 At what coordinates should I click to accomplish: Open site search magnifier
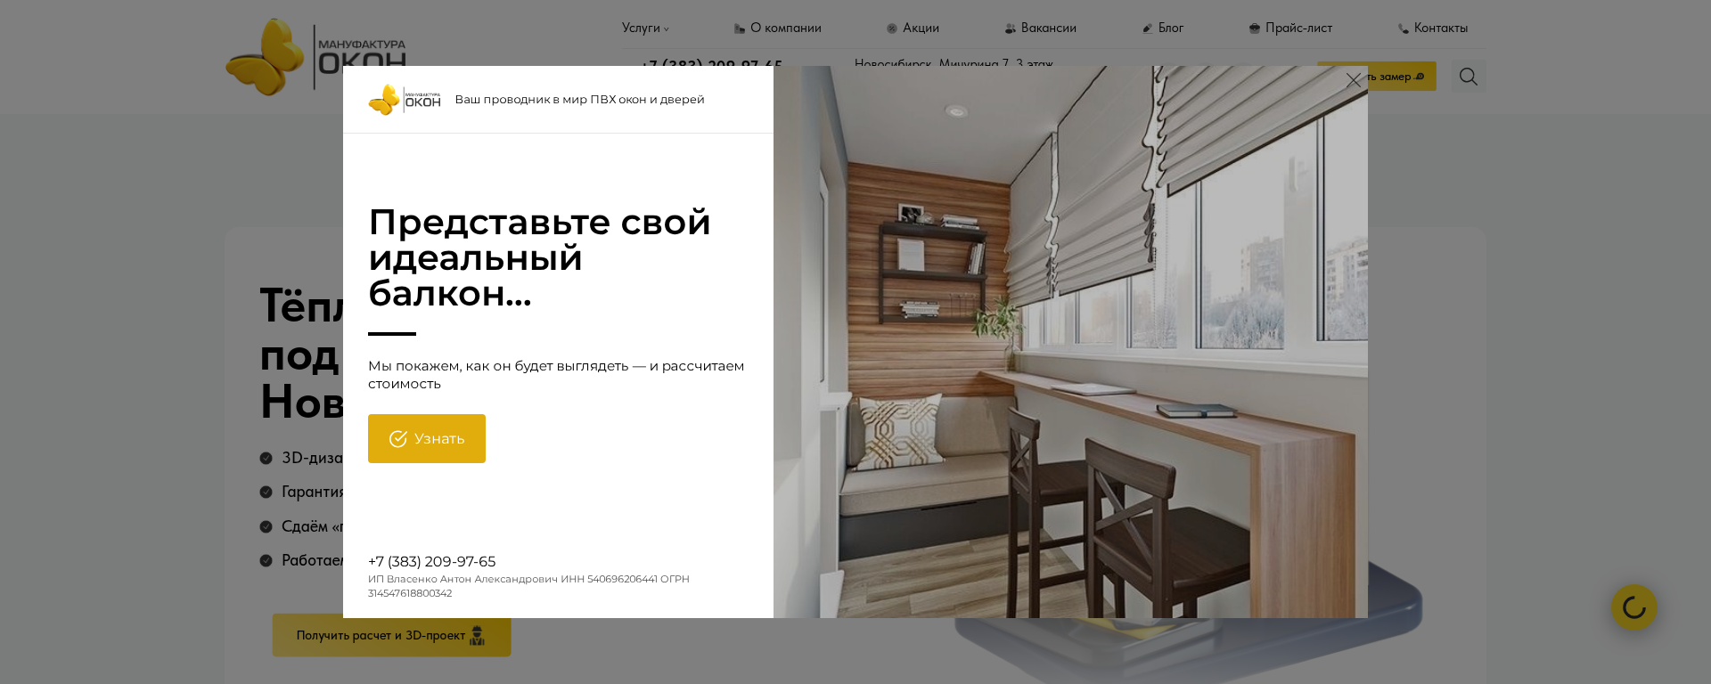1469,77
